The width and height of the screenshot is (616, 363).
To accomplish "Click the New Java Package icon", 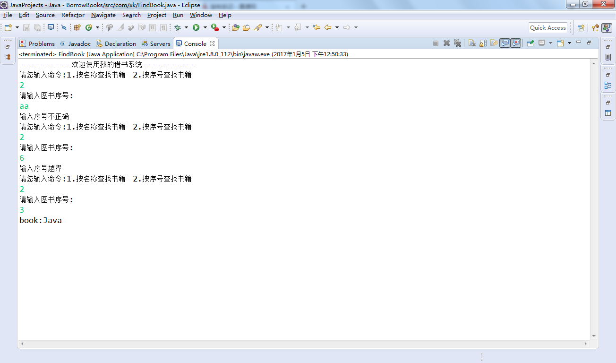I will pos(77,27).
